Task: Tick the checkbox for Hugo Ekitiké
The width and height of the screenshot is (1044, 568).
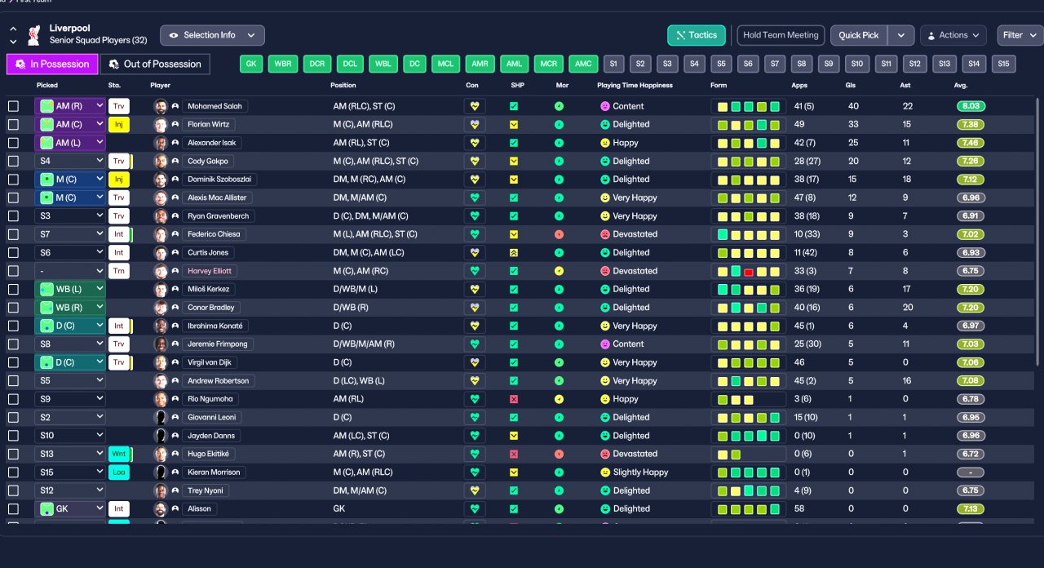Action: pyautogui.click(x=13, y=454)
